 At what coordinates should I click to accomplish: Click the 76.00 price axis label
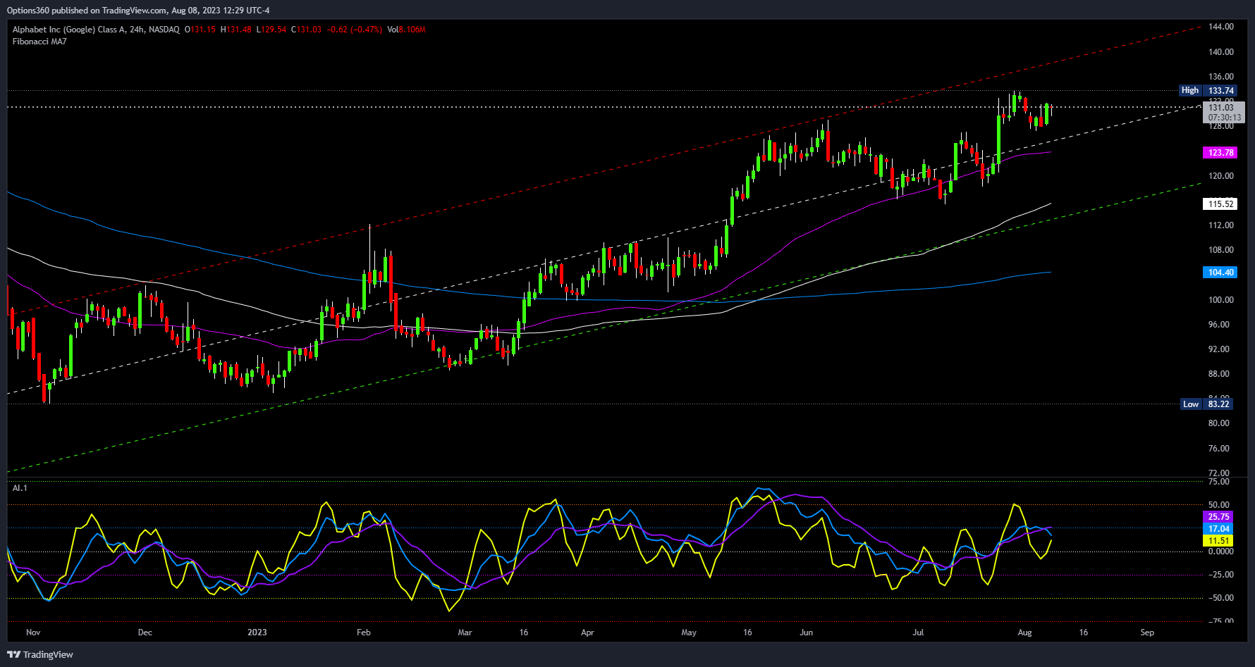pyautogui.click(x=1218, y=449)
